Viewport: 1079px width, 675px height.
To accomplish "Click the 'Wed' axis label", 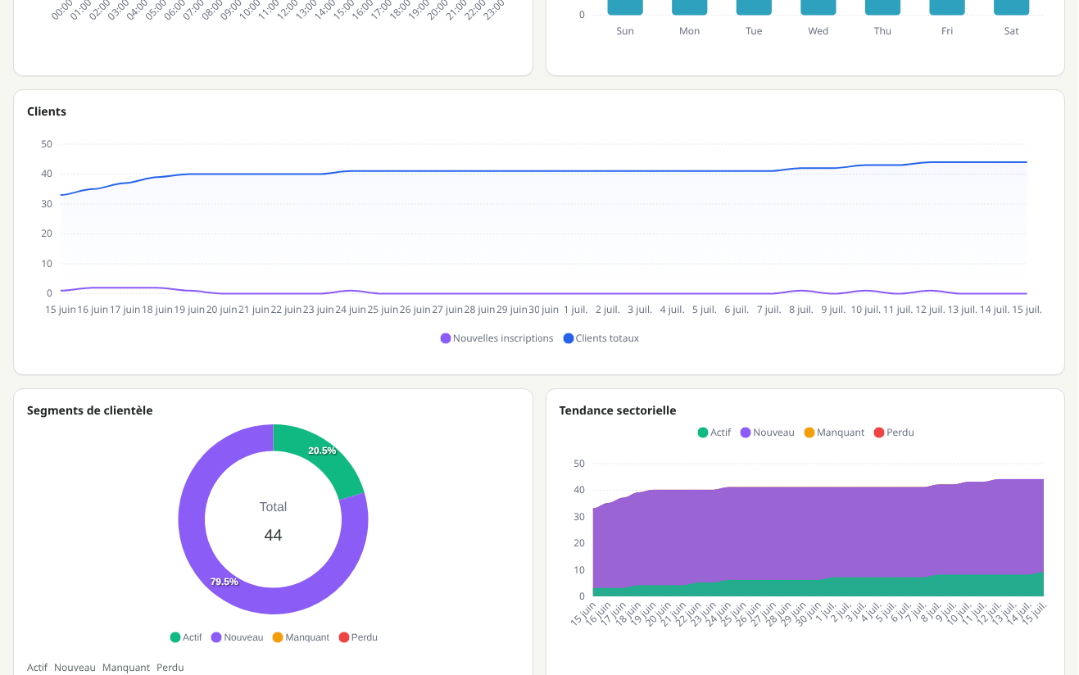I will 818,31.
